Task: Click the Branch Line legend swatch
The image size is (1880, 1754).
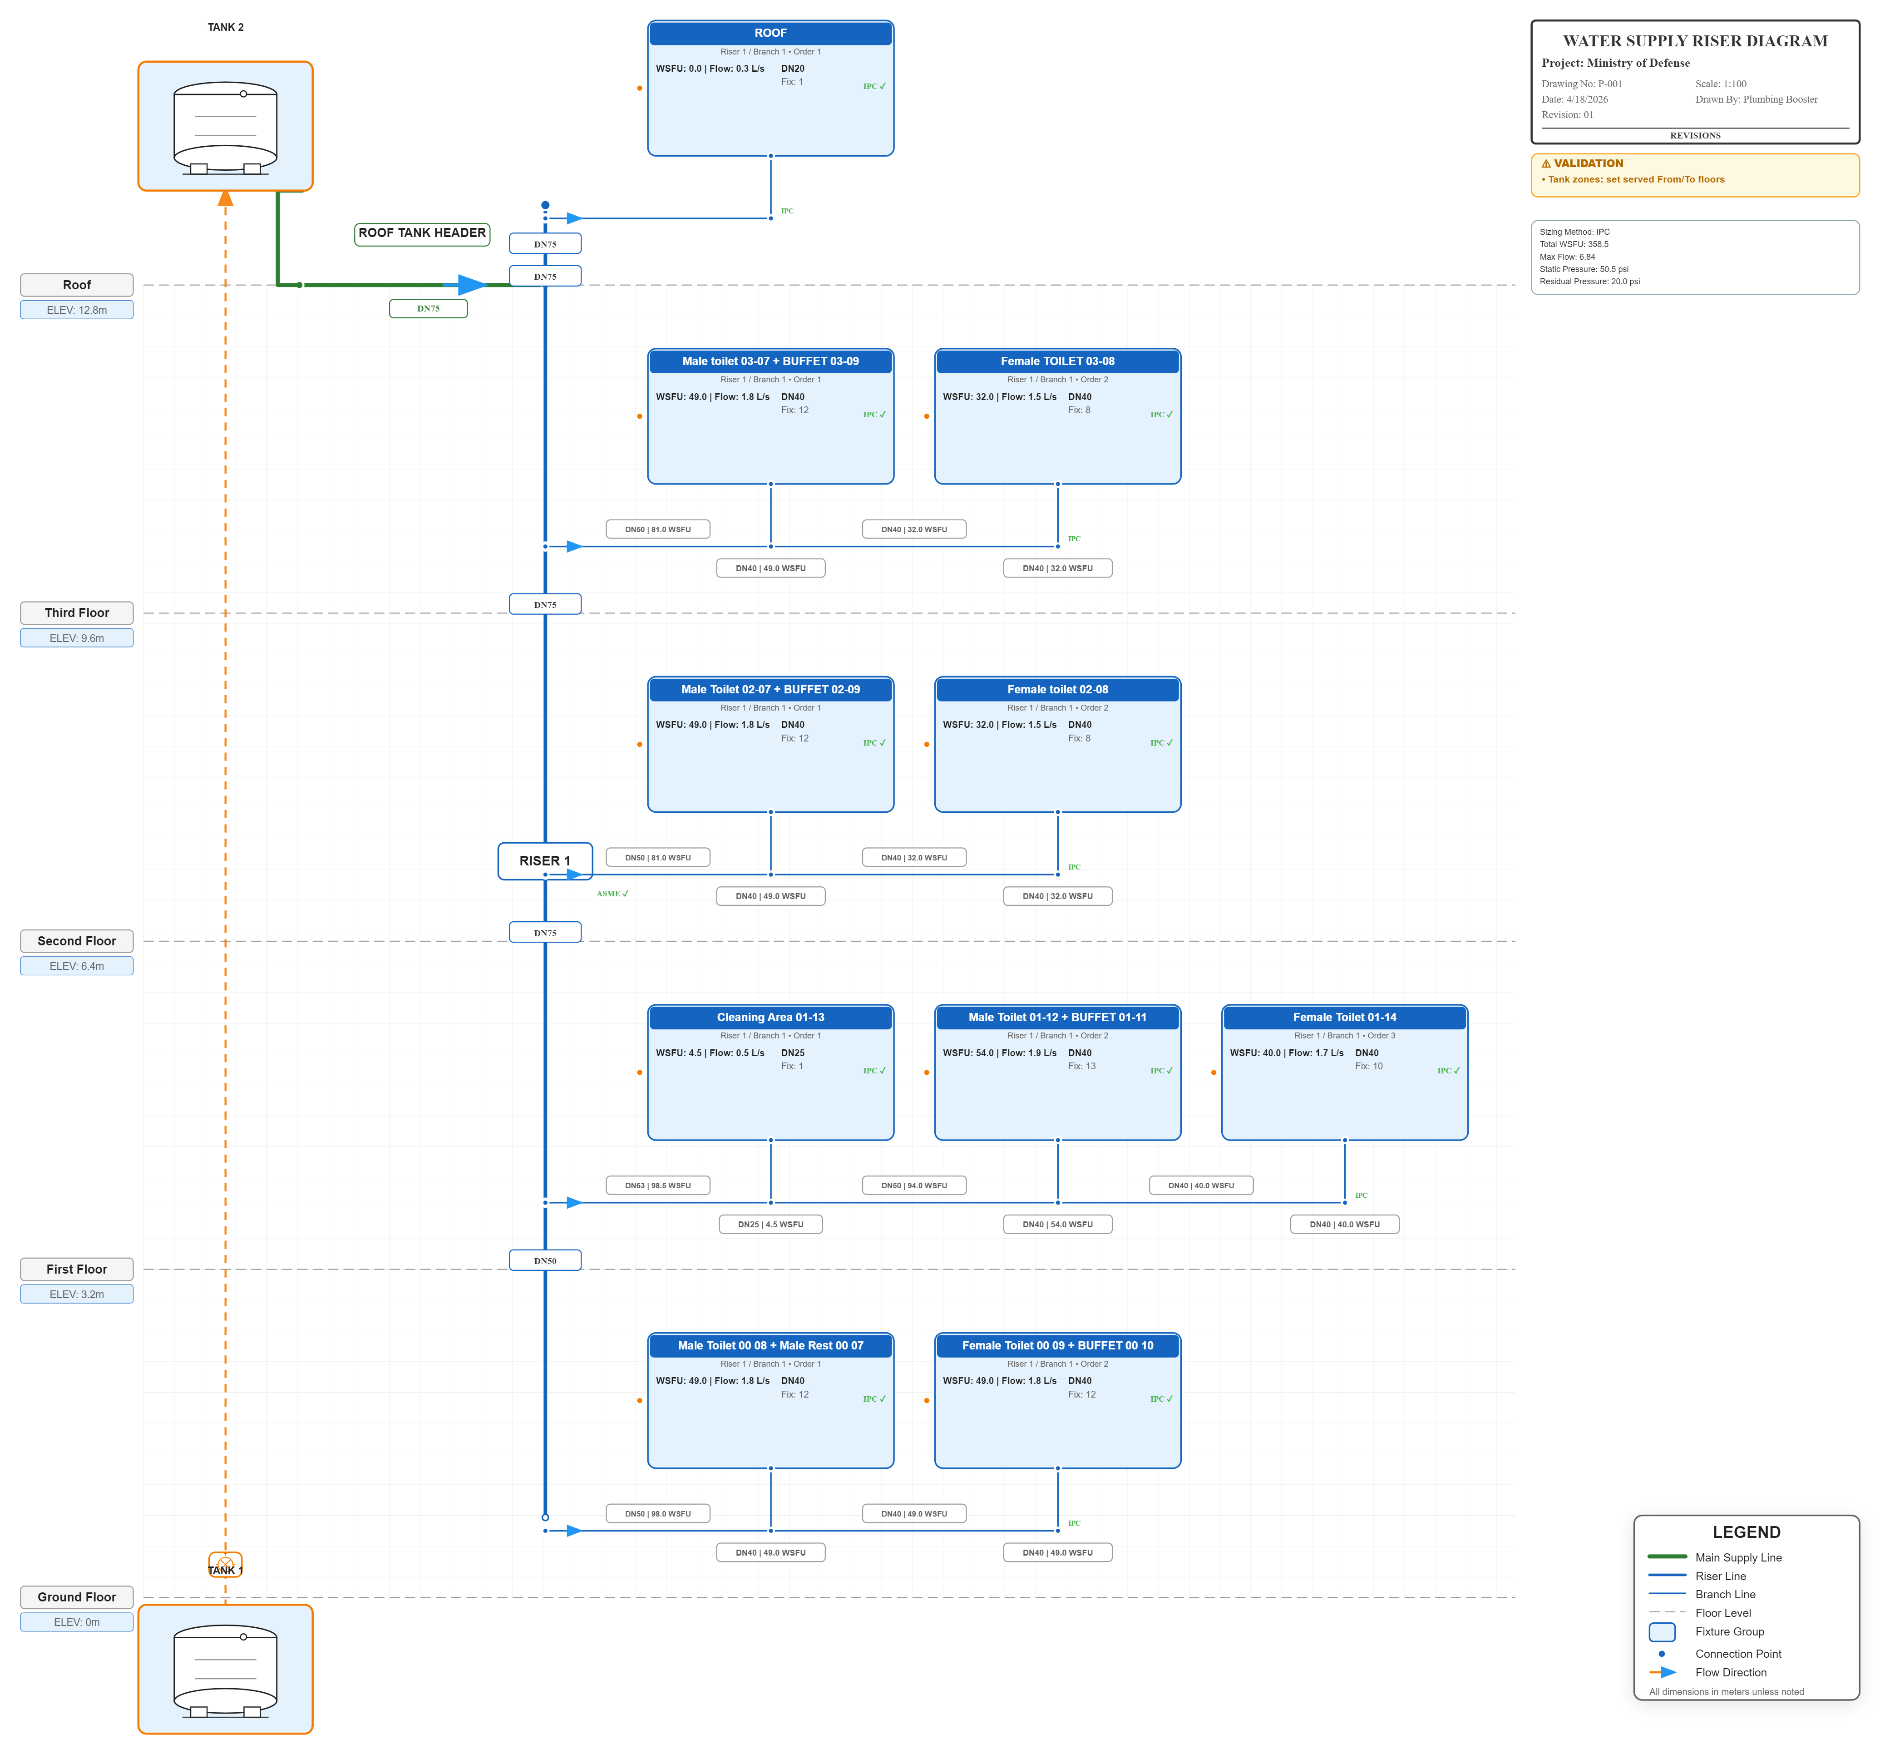Action: click(1667, 1594)
